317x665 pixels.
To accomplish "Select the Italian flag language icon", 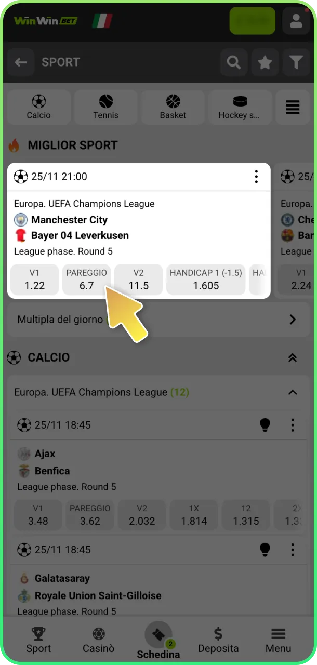I will tap(102, 21).
